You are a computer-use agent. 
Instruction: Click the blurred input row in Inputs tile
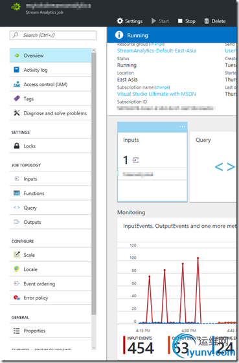152,174
